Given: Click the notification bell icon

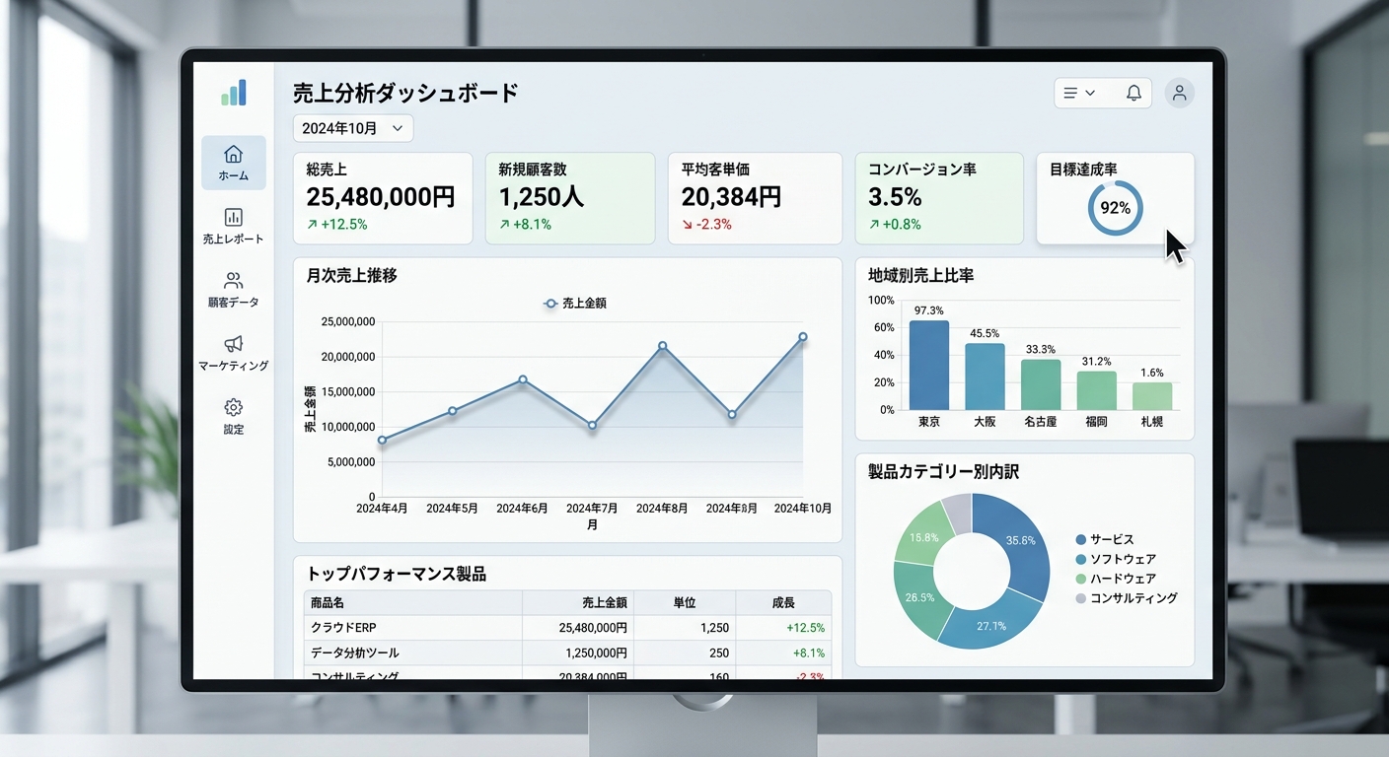Looking at the screenshot, I should point(1133,92).
